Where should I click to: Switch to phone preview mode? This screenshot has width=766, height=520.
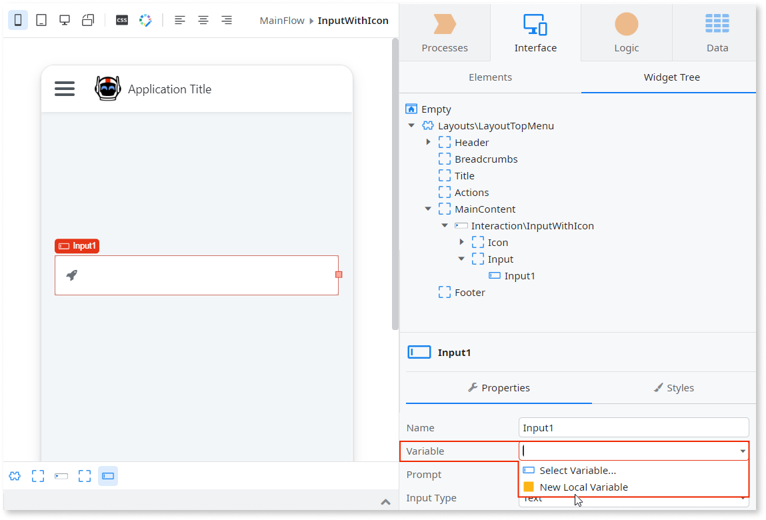(x=18, y=20)
